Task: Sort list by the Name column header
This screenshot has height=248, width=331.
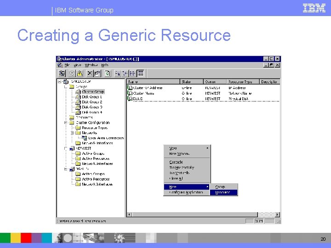Action: pos(154,82)
